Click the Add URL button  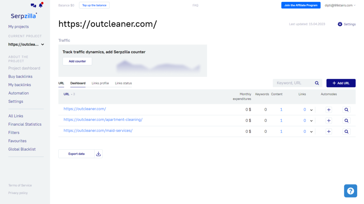pos(341,83)
